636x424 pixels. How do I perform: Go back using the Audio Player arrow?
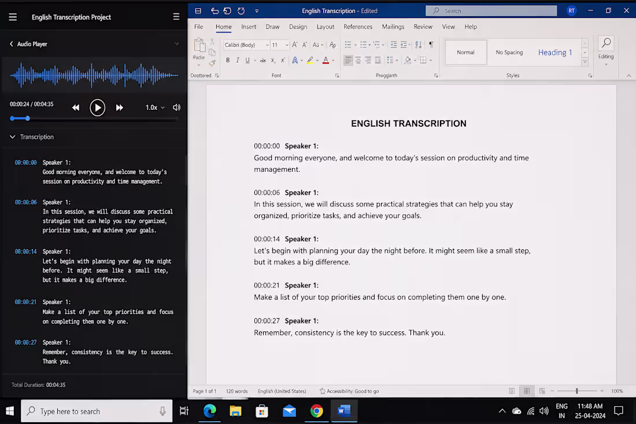click(12, 44)
